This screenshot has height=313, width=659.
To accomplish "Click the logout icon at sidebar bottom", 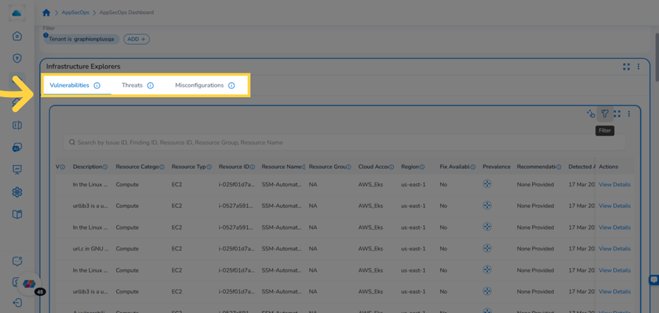I will click(x=17, y=302).
